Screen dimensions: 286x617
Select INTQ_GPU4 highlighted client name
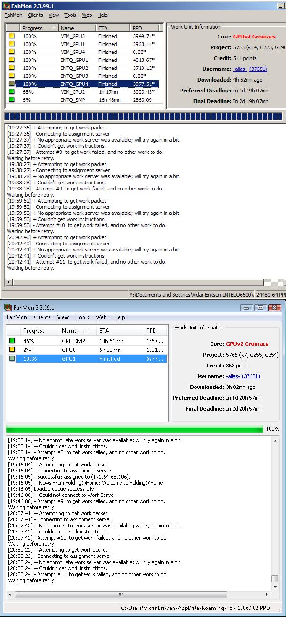[x=75, y=84]
